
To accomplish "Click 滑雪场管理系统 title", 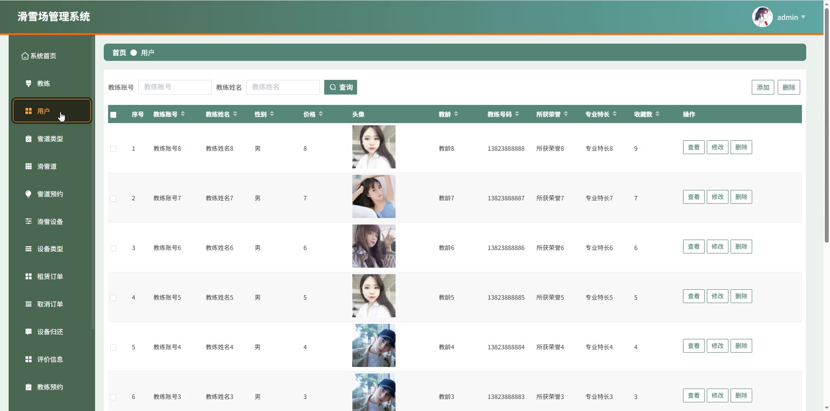I will (54, 17).
